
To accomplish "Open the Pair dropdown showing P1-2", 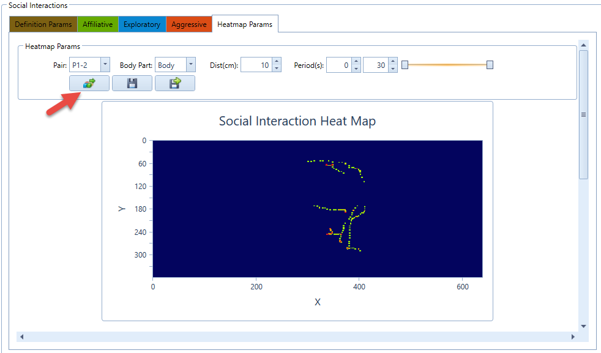I will click(x=105, y=65).
